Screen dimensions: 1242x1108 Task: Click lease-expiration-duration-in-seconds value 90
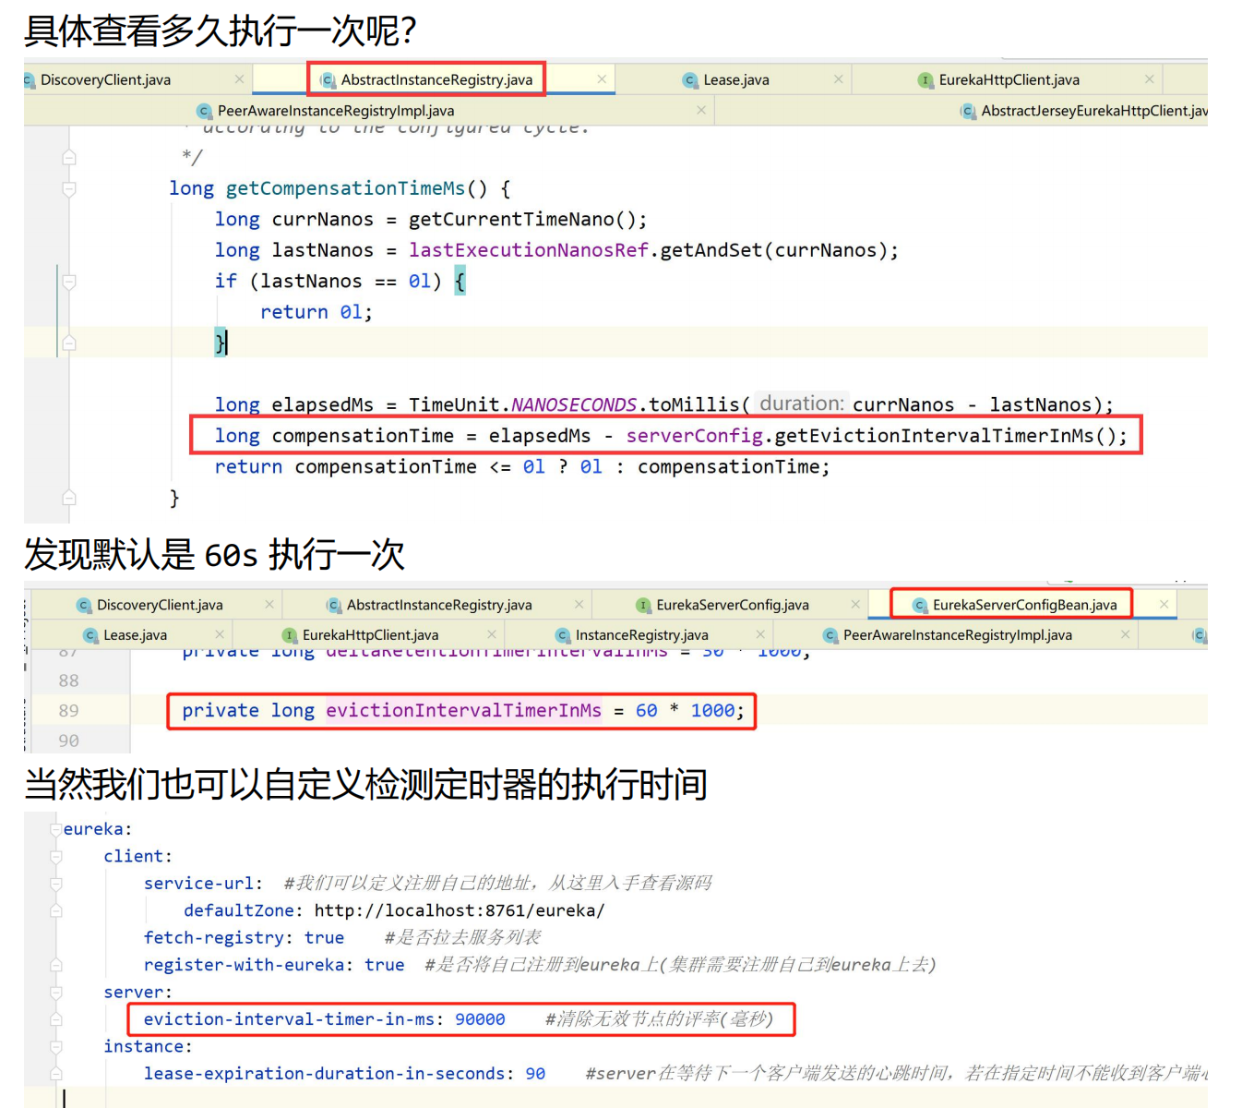(535, 1074)
